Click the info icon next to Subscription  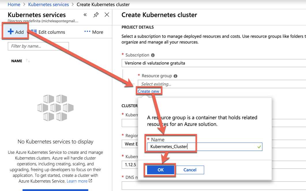click(153, 55)
